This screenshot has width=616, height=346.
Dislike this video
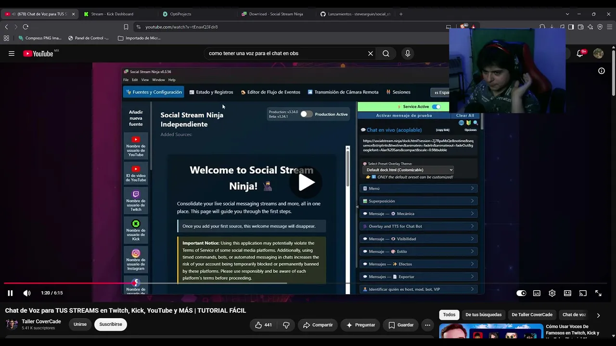point(286,325)
